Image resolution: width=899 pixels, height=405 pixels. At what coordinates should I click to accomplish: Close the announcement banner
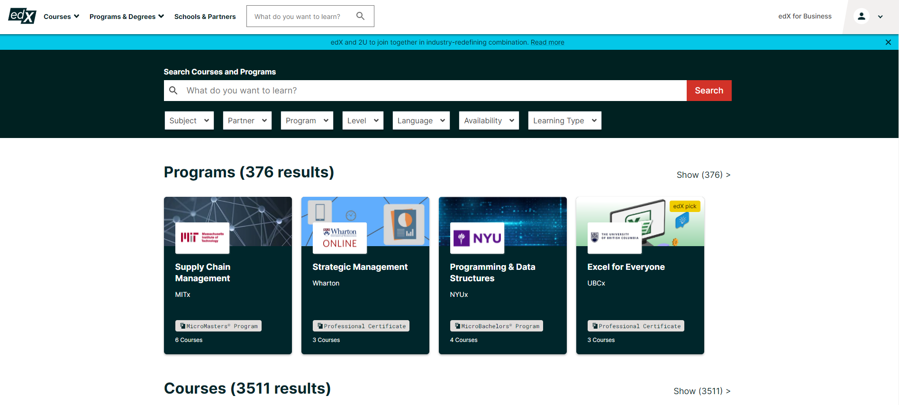click(x=888, y=42)
